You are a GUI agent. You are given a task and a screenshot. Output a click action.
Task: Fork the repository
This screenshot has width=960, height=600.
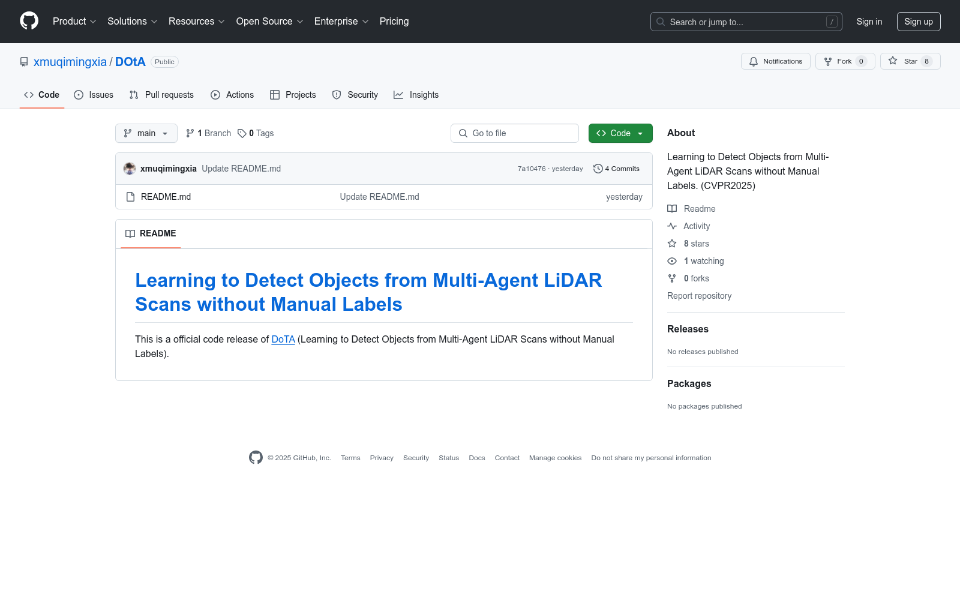[x=845, y=61]
